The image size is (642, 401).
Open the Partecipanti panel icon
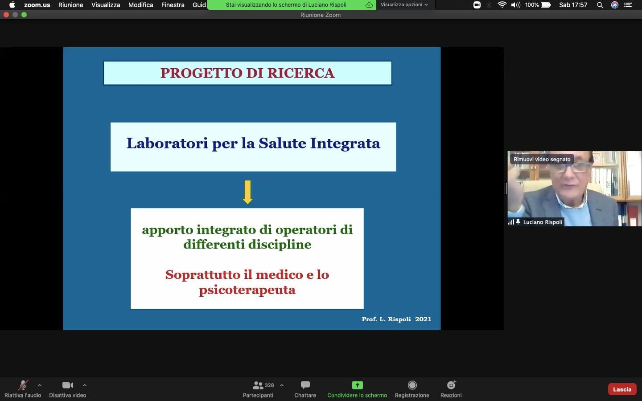(258, 385)
